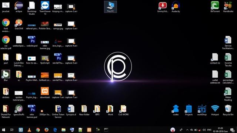Open the command prompt taskbar icon
This screenshot has width=237, height=133.
106,130
